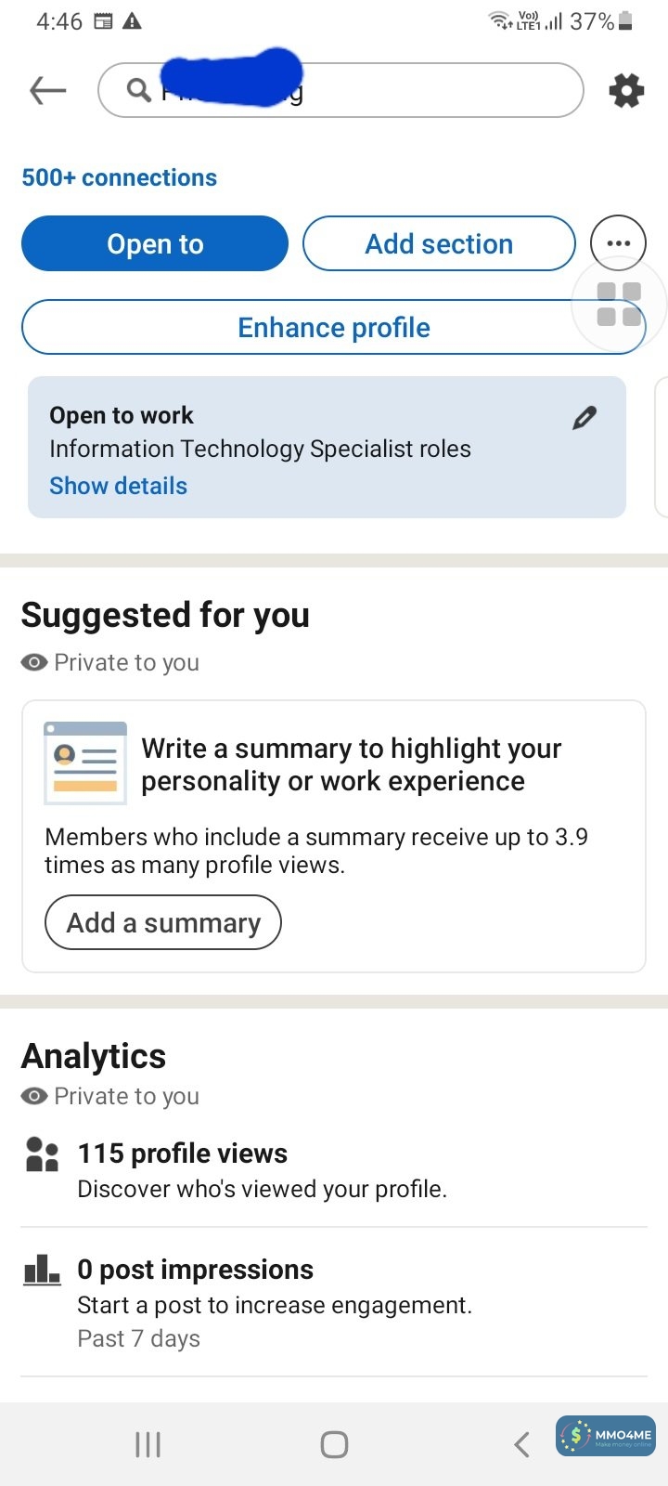
Task: Tap the back arrow icon
Action: tap(48, 90)
